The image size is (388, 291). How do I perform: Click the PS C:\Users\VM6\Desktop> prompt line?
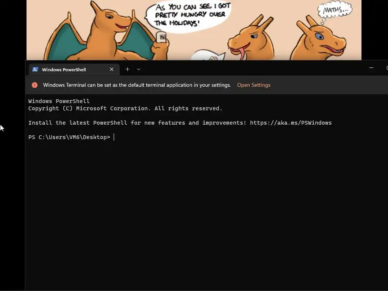[69, 137]
